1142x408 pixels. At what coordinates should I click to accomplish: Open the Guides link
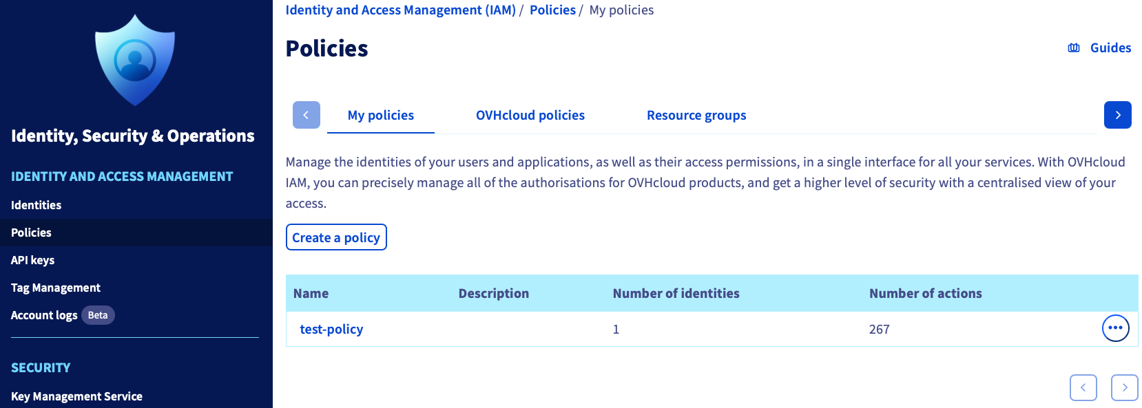[1110, 48]
